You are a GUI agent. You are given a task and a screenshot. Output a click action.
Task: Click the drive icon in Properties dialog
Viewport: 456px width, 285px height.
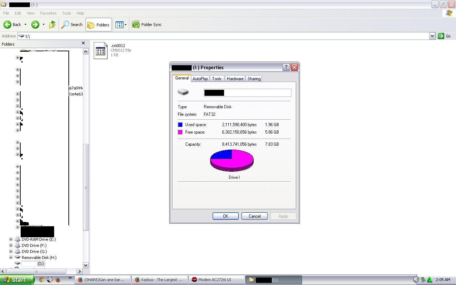point(183,92)
